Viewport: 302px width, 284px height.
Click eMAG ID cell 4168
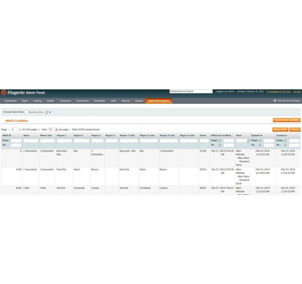tap(19, 170)
